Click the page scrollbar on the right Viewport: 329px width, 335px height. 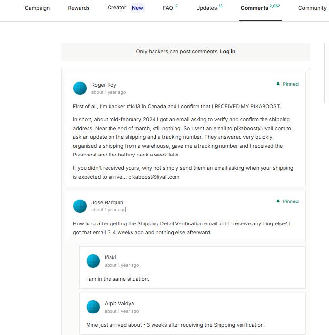click(x=325, y=73)
